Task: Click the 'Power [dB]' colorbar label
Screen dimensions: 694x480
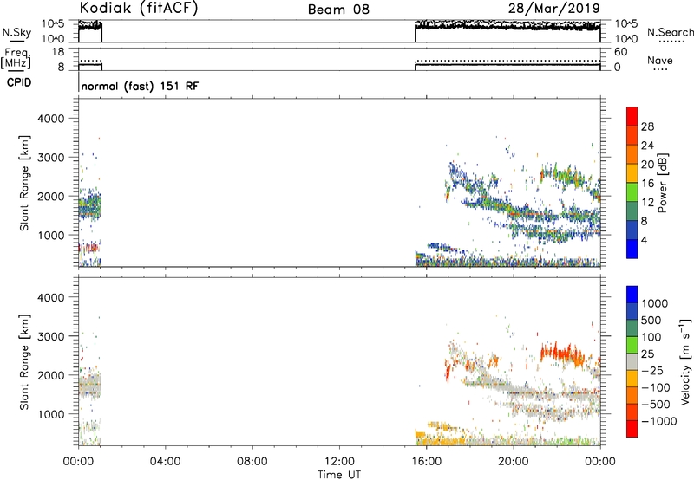Action: [663, 183]
